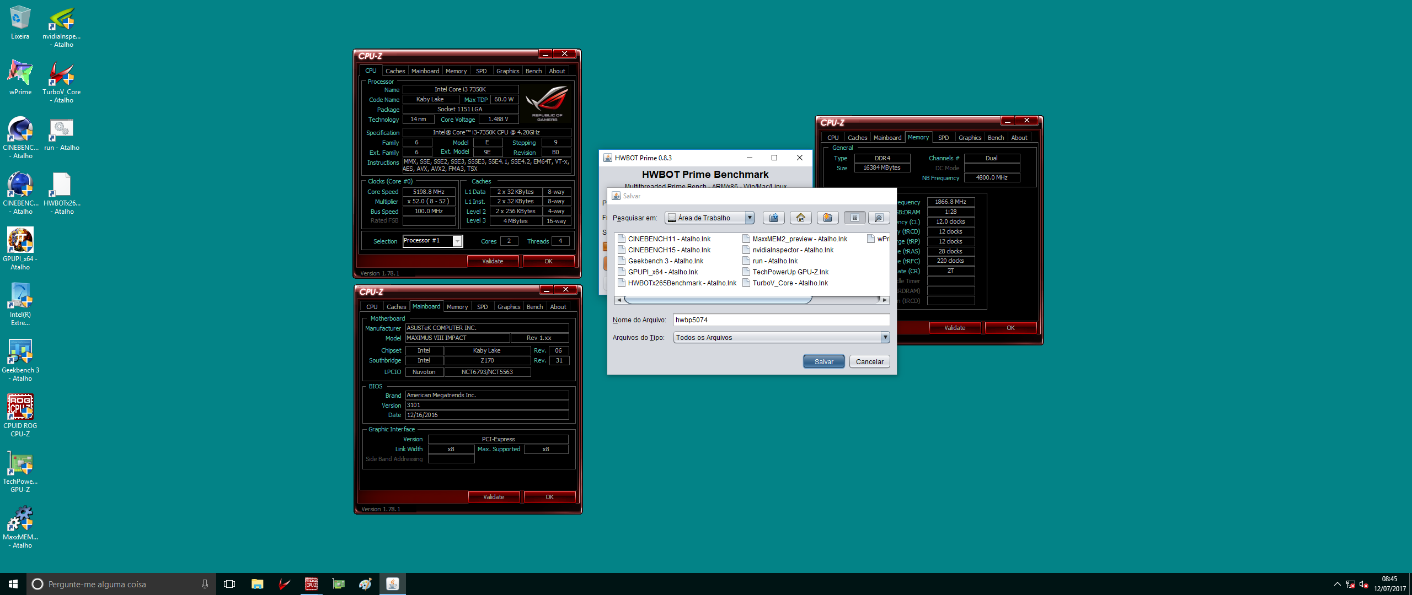Click the TurboV Core taskbar icon
Viewport: 1412px width, 595px height.
pyautogui.click(x=284, y=584)
